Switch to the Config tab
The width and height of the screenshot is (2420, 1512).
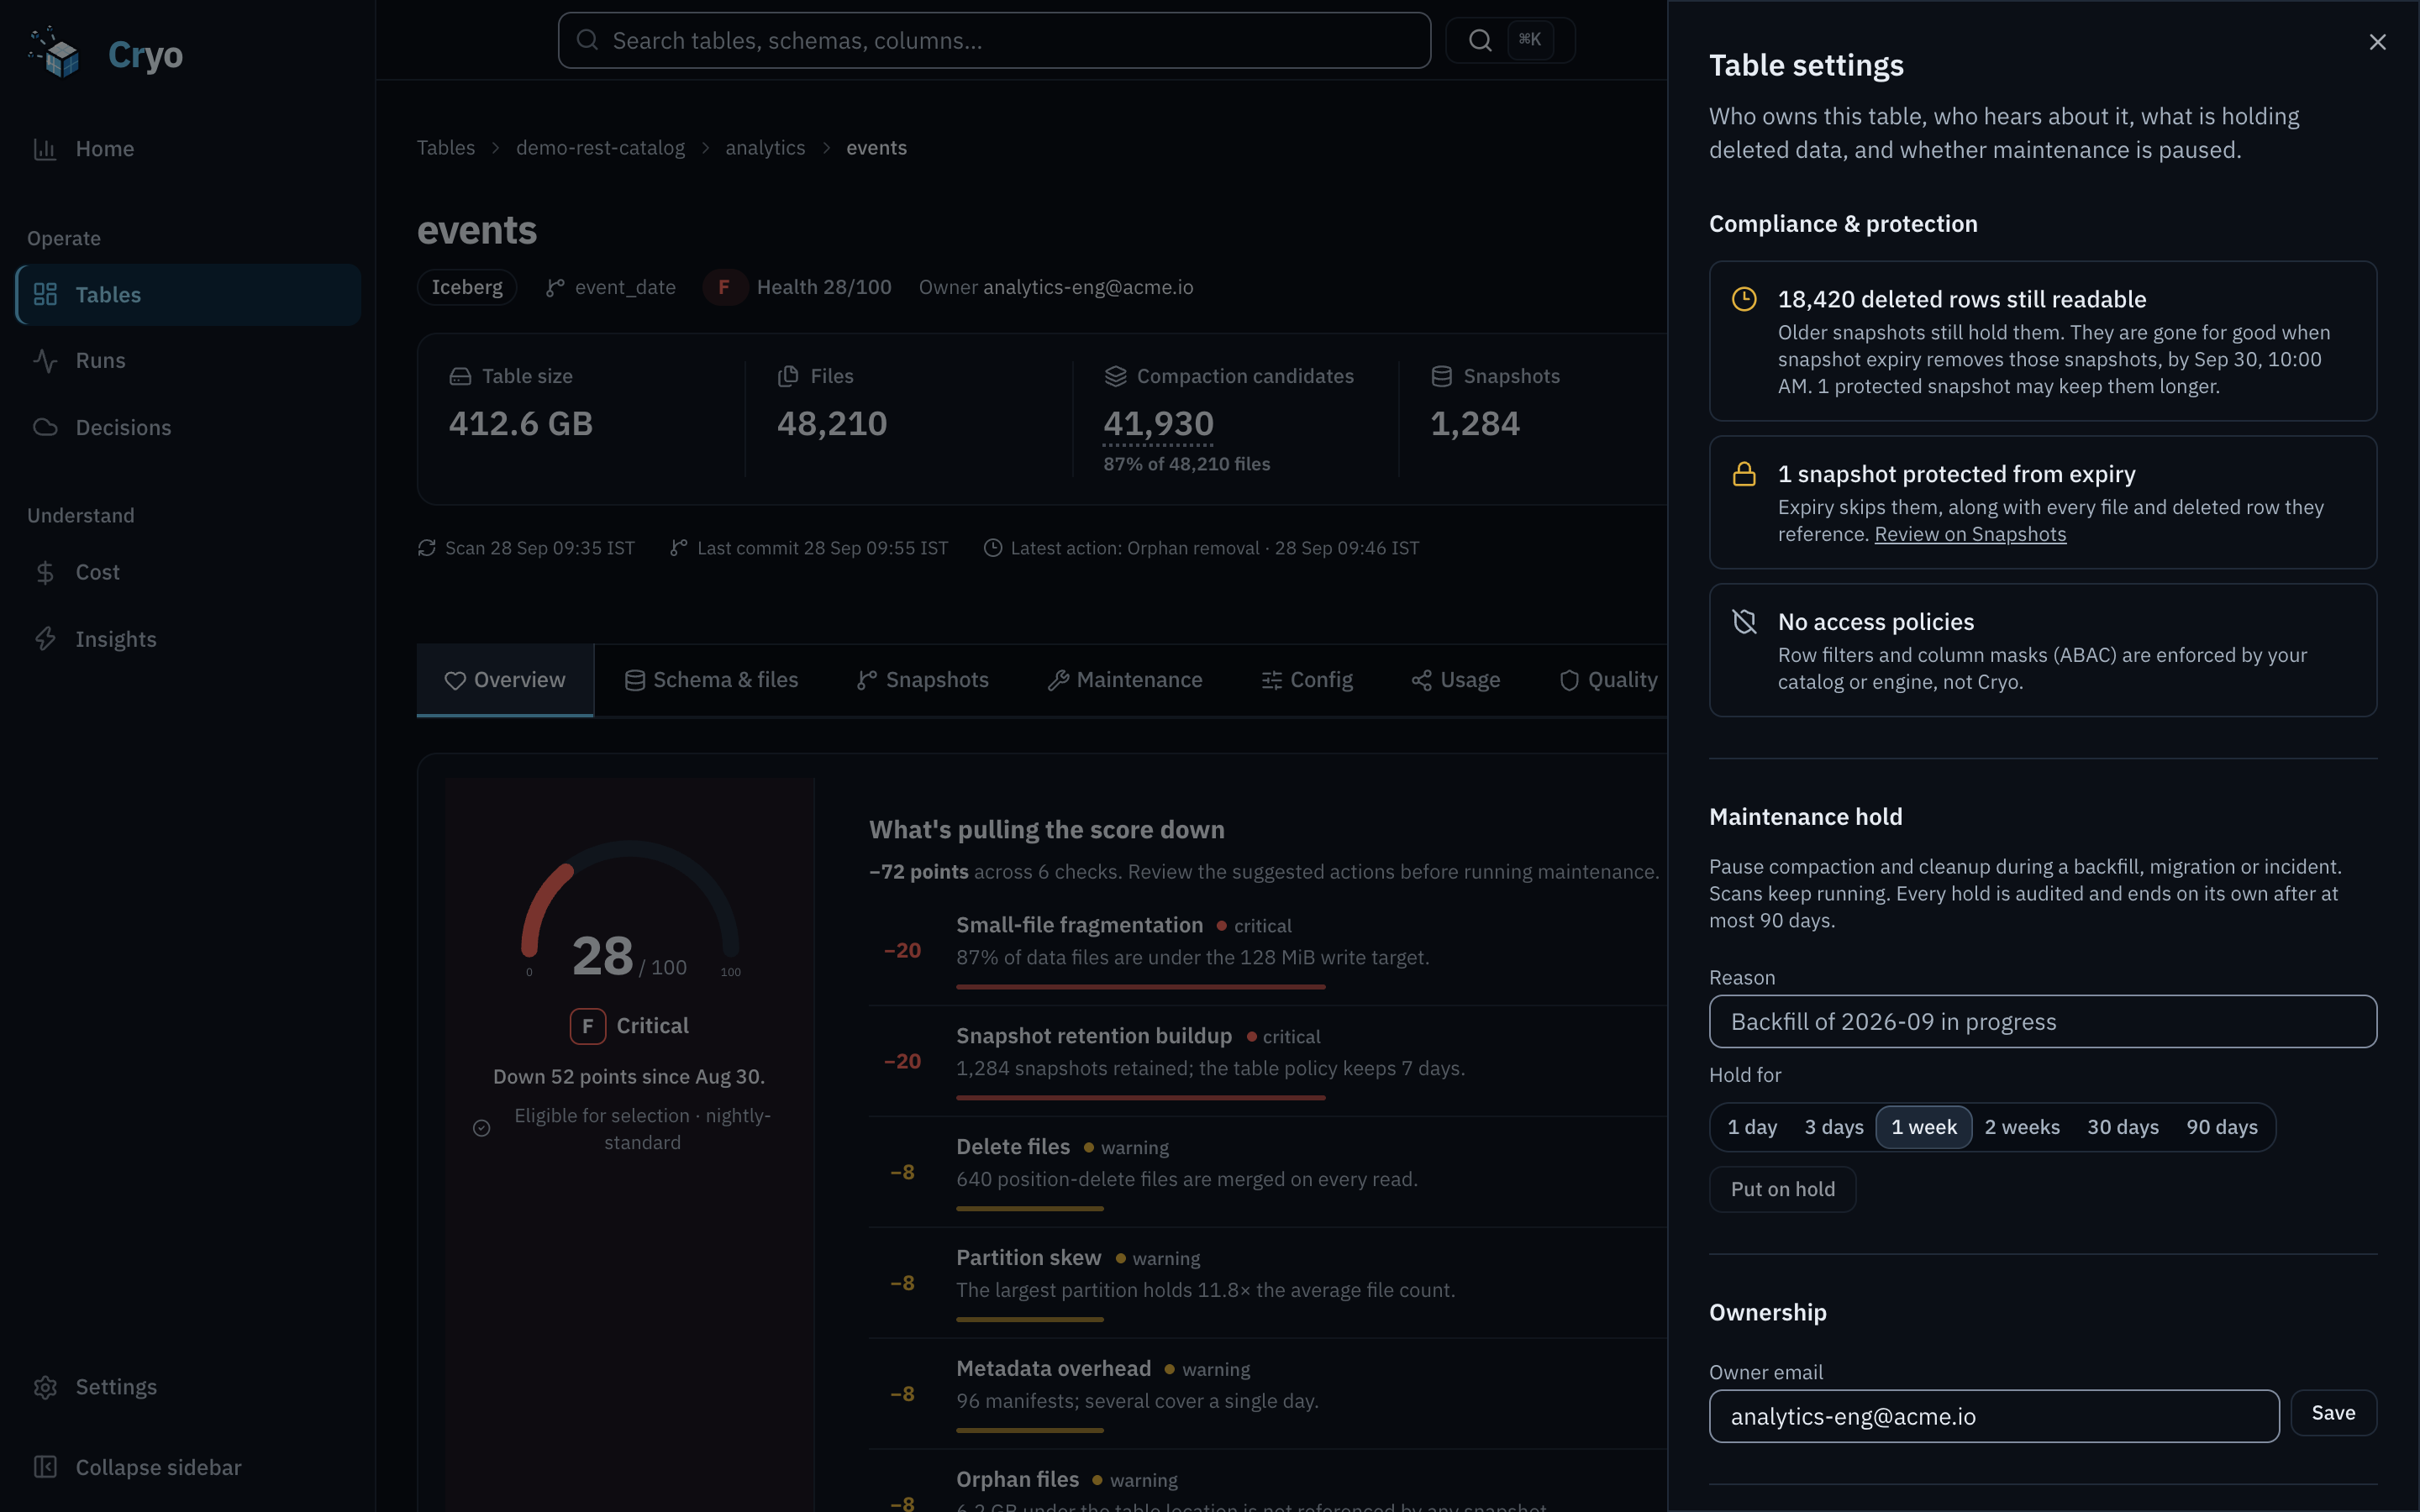pos(1307,680)
